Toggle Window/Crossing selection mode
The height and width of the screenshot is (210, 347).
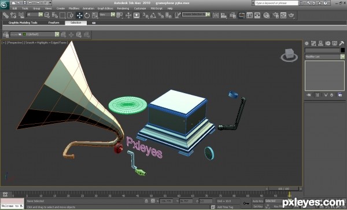point(71,15)
